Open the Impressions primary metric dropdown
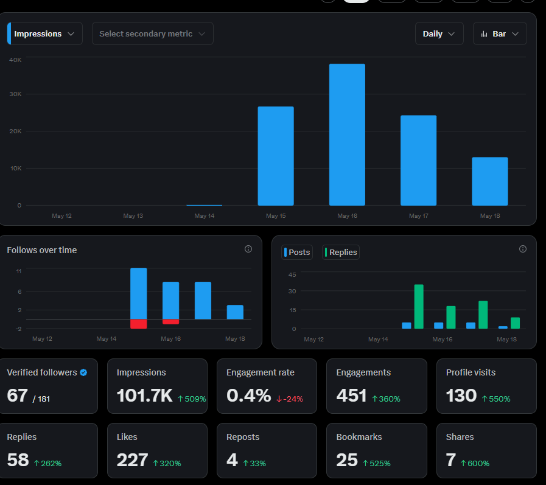The width and height of the screenshot is (546, 485). click(x=45, y=33)
